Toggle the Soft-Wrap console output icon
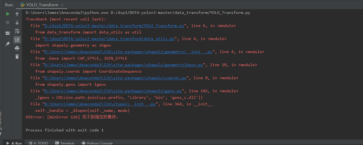The height and width of the screenshot is (145, 363). coord(17,31)
